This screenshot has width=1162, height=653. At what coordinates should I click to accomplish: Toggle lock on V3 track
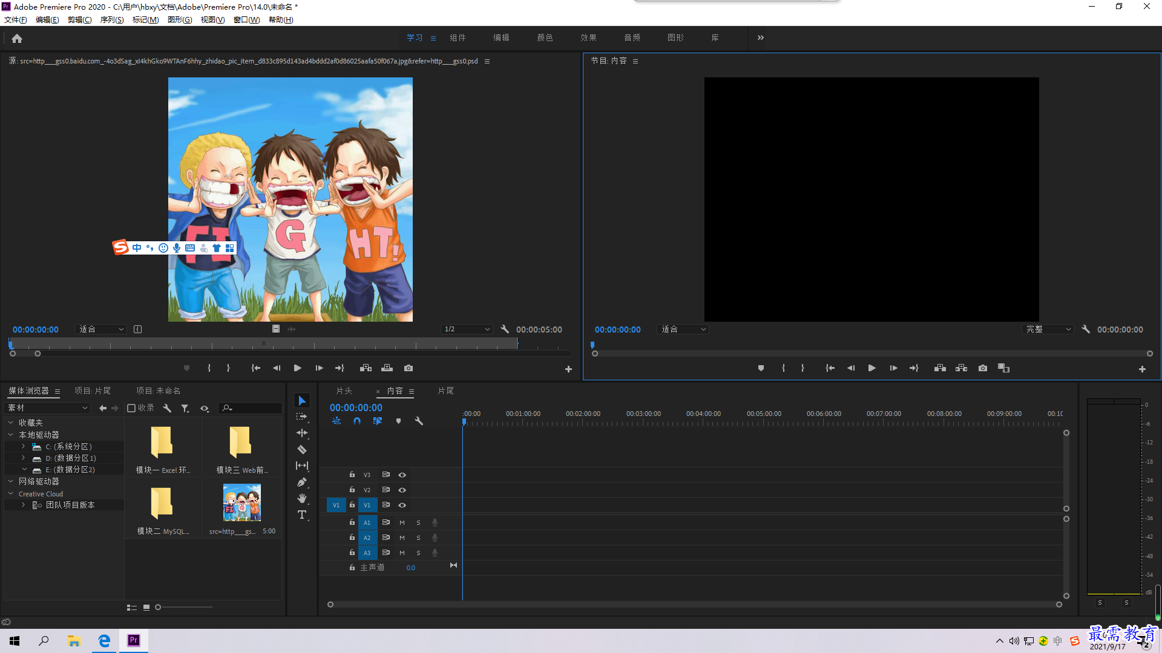point(352,475)
